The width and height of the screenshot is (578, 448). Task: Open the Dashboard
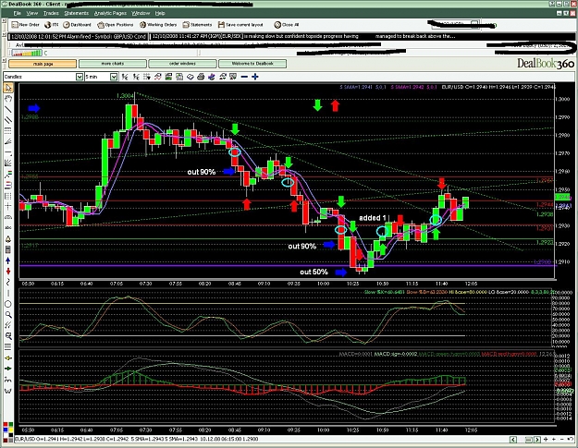pos(77,25)
